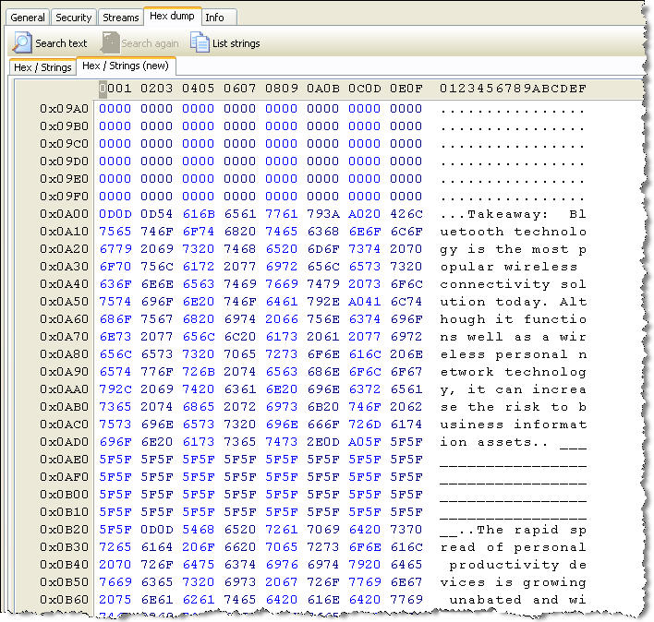The height and width of the screenshot is (622, 654).
Task: Switch to the General tab
Action: [28, 18]
